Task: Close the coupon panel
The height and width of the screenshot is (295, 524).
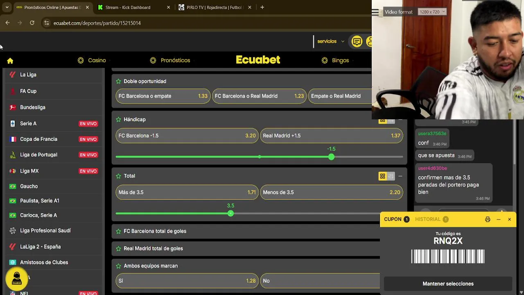Action: tap(510, 220)
